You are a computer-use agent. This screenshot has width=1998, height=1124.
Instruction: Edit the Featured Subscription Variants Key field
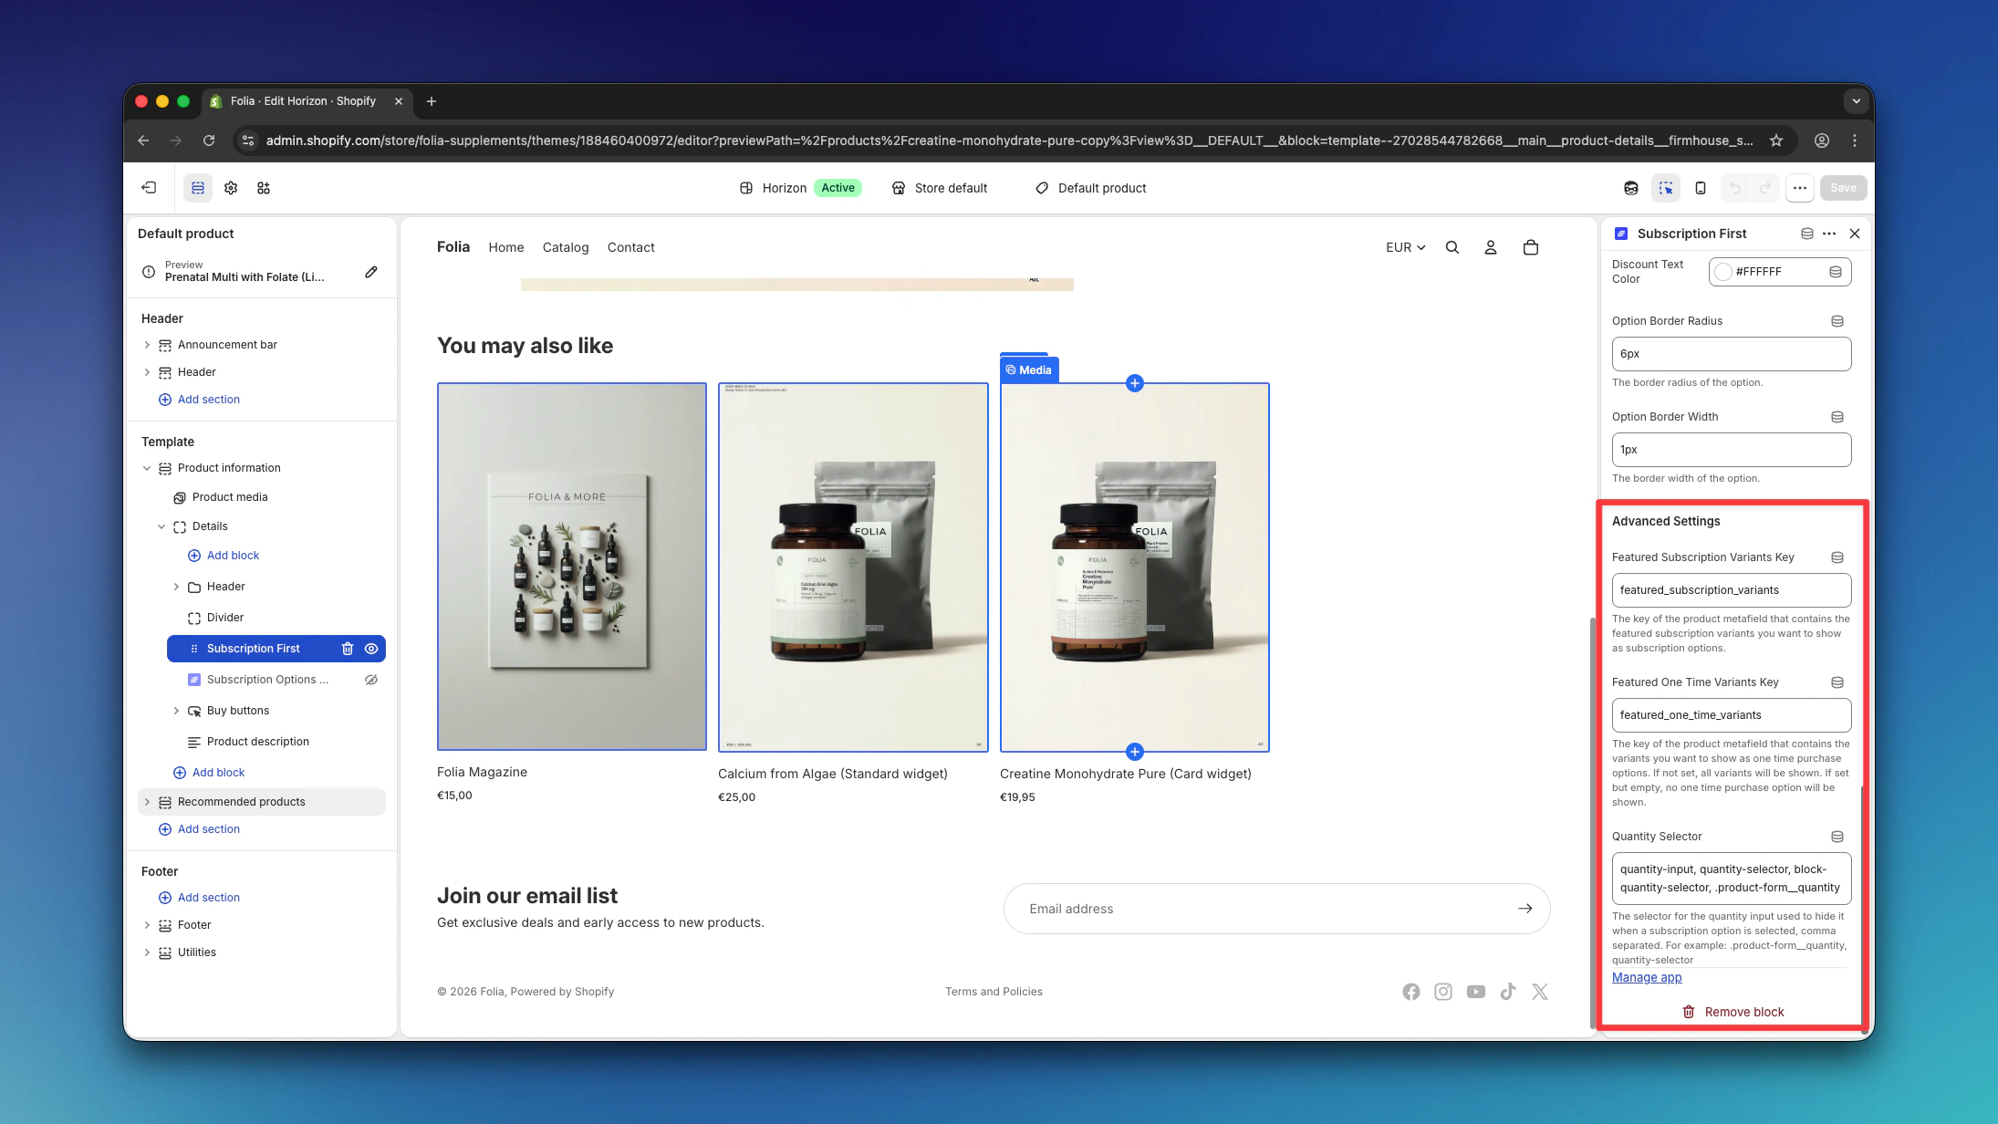click(1732, 590)
